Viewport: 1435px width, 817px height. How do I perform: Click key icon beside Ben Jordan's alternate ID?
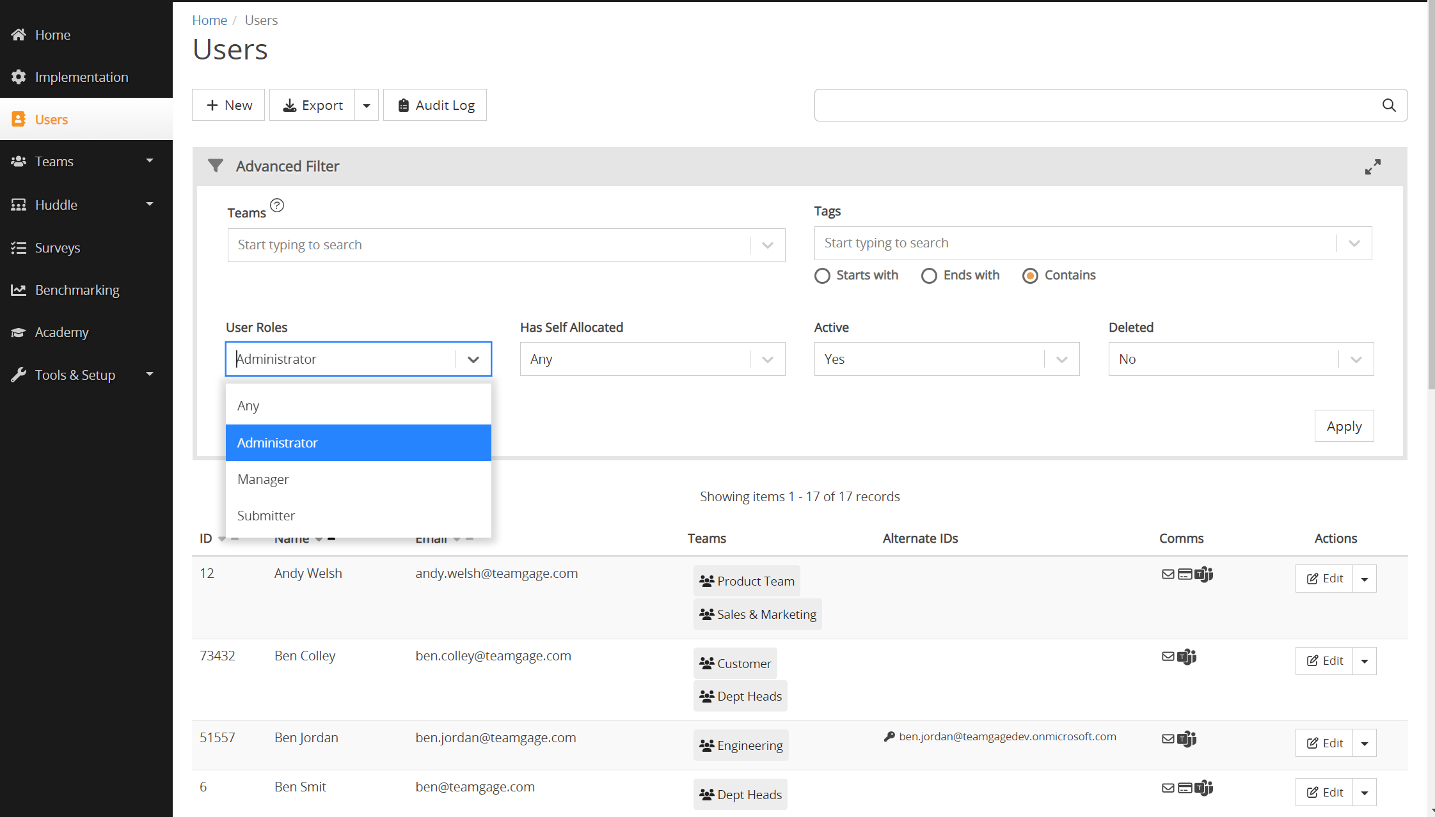tap(889, 736)
